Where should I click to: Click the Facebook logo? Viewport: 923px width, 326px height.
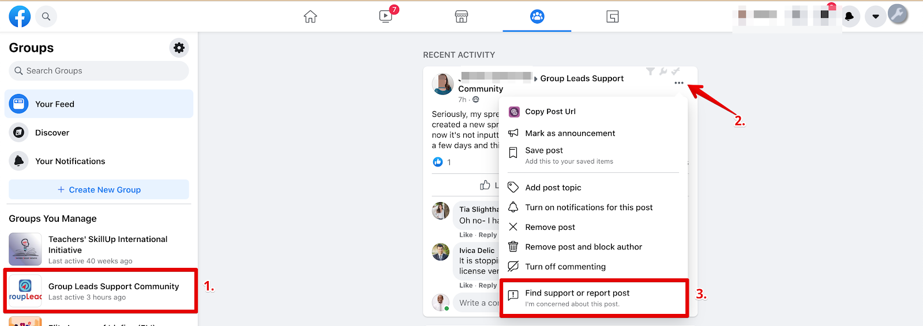[20, 17]
